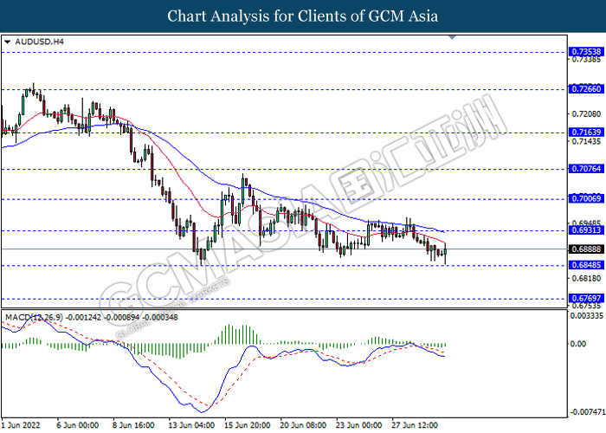Viewport: 606px width, 433px height.
Task: Click the current price 0.68888 label
Action: click(x=586, y=249)
